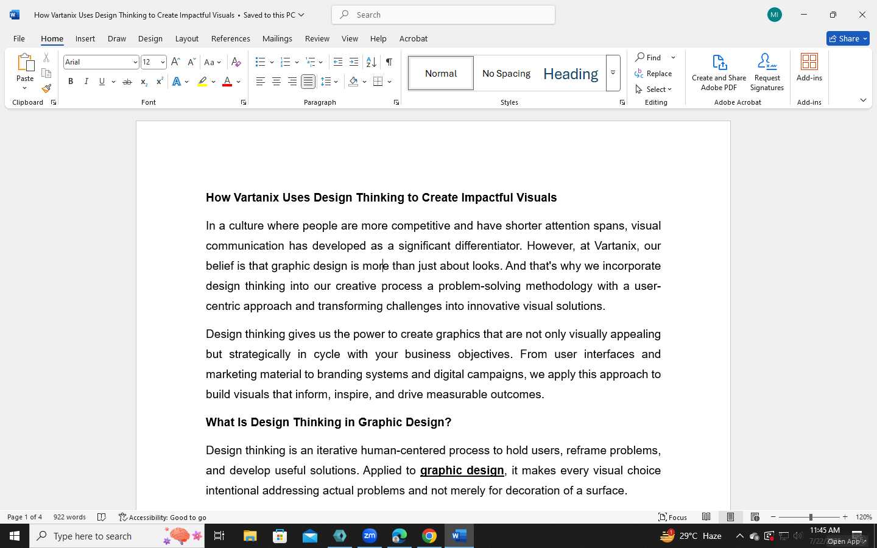Switch to the Review tab
This screenshot has width=877, height=548.
317,38
